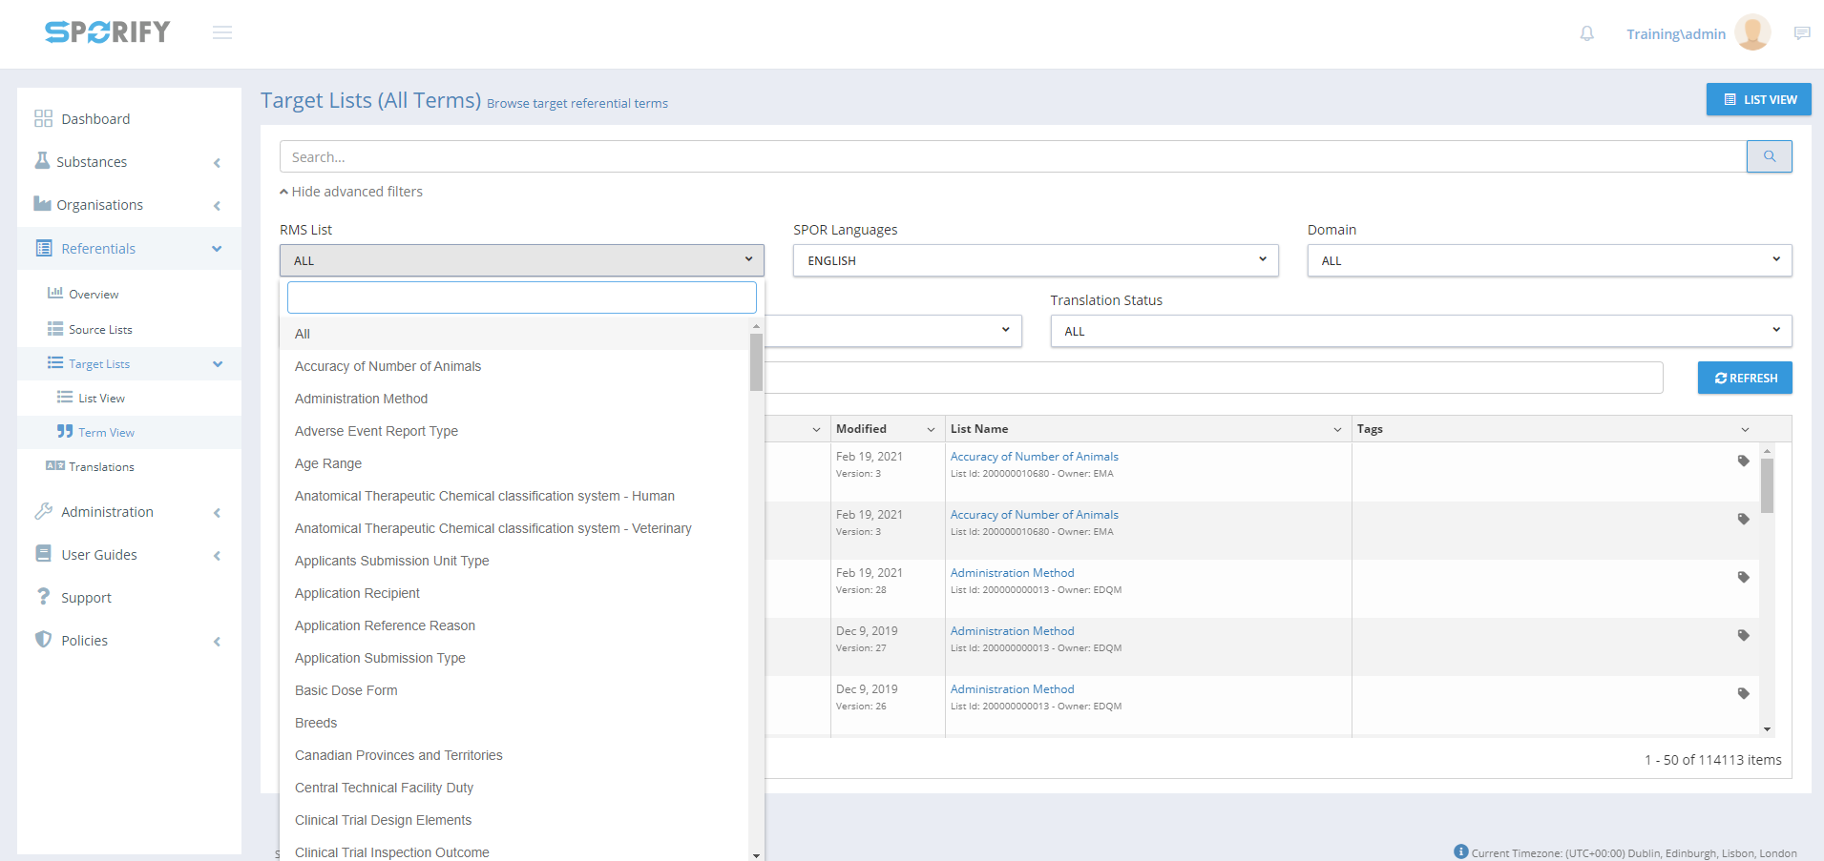Click the search magnifier button
The image size is (1824, 861).
point(1769,156)
